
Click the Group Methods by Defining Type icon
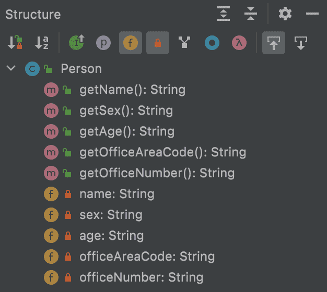click(184, 43)
